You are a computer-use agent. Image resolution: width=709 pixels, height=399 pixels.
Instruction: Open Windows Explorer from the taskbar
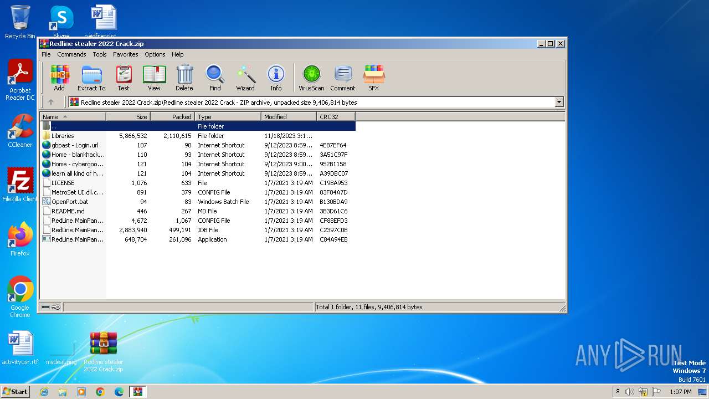(63, 392)
